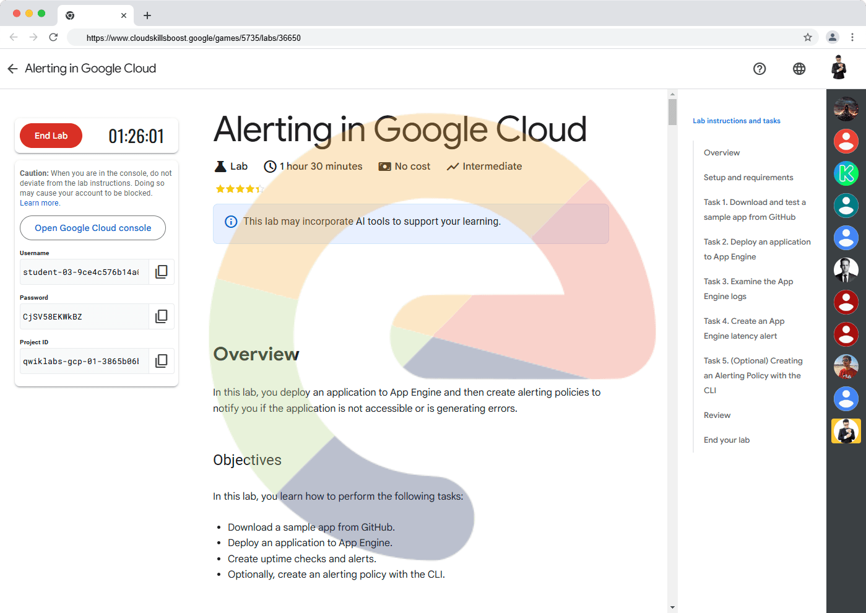Viewport: 866px width, 613px height.
Task: Click the green K avatar in sidebar
Action: [846, 173]
